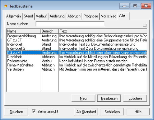
Task: Select the Abbruch tab
Action: (74, 16)
